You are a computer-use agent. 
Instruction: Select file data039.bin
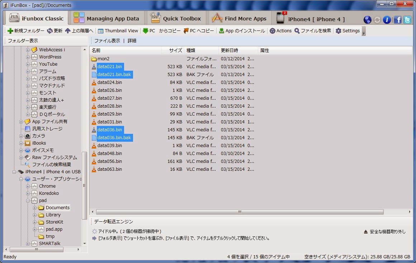(110, 146)
